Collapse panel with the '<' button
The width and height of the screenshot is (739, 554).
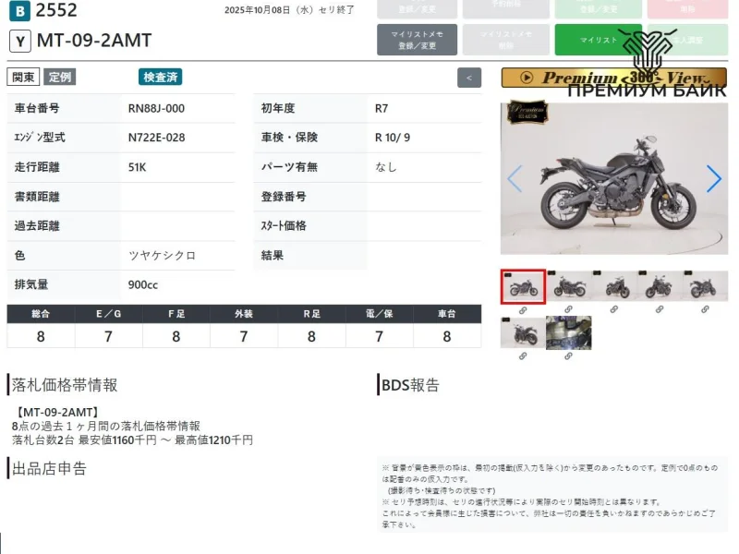coord(469,78)
